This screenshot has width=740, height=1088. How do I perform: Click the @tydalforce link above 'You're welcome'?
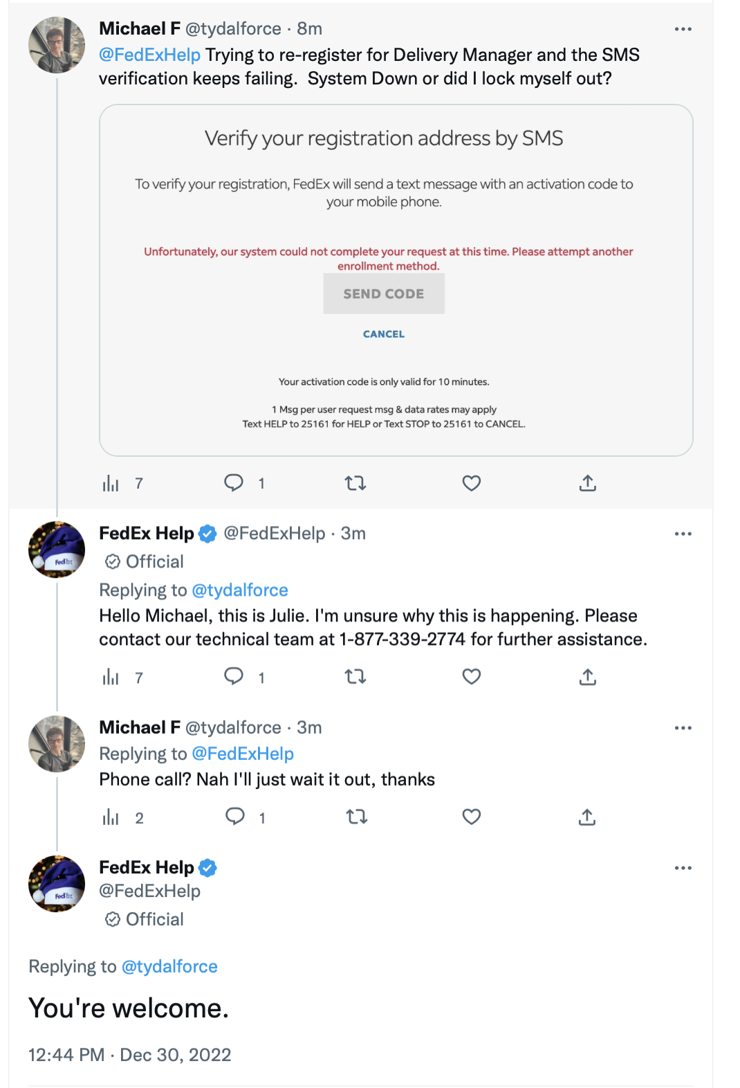(169, 966)
